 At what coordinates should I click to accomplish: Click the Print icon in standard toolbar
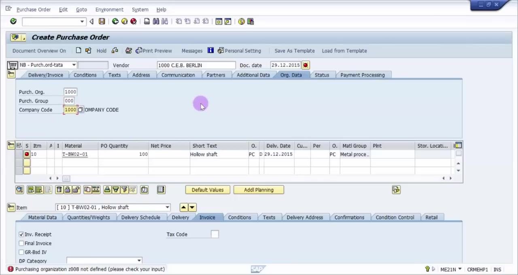[x=147, y=21]
